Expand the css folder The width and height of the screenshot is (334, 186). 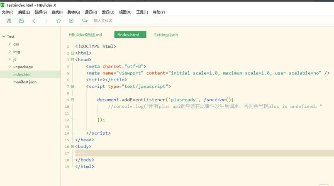pos(10,44)
